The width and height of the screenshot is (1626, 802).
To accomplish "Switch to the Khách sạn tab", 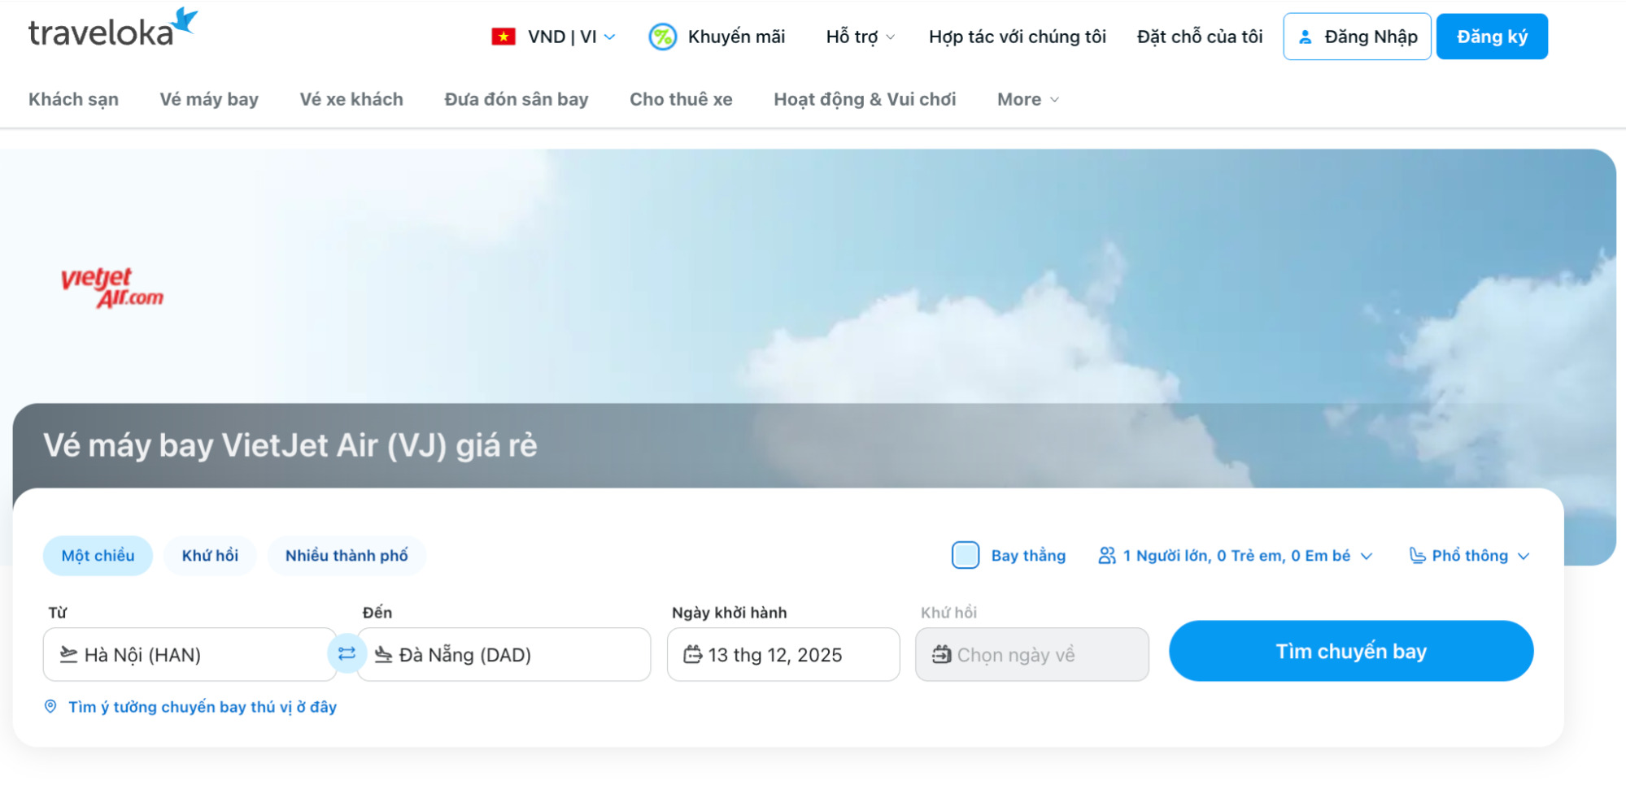I will point(74,98).
